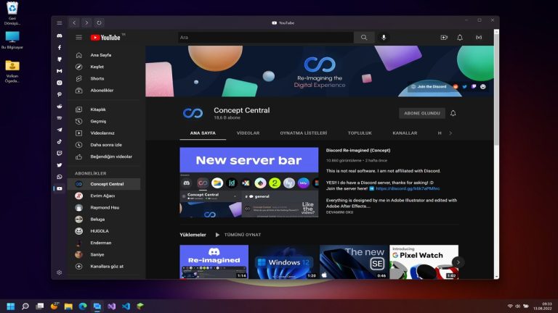Viewport: 558px width, 313px height.
Task: Click the YouTube logo
Action: 105,37
